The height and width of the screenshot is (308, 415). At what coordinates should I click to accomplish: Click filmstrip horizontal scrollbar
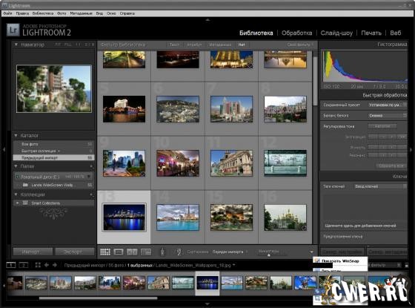(98, 298)
